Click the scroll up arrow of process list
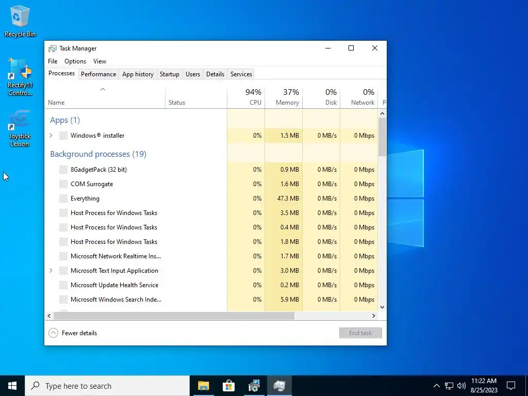This screenshot has width=528, height=396. [382, 113]
